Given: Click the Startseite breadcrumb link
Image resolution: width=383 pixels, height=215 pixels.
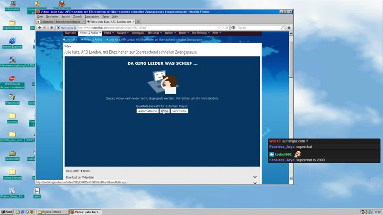Looking at the screenshot, I should 71,39.
